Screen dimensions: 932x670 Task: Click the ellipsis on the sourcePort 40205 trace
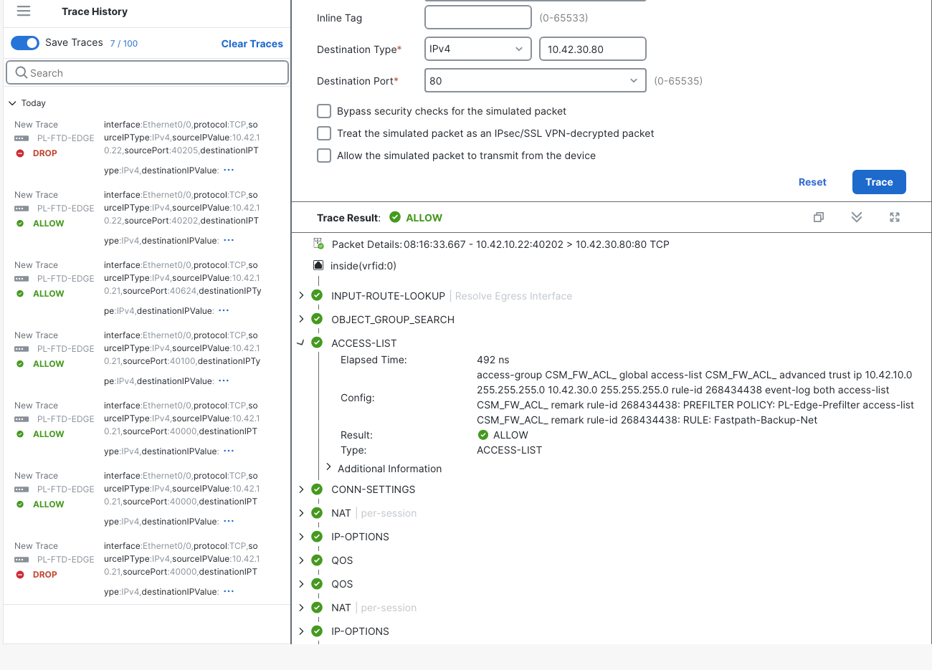tap(229, 171)
